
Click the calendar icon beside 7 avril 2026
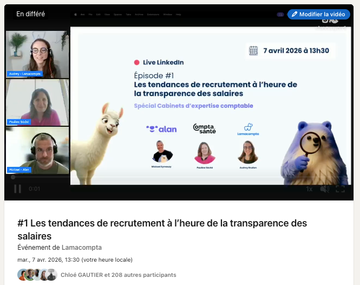253,50
